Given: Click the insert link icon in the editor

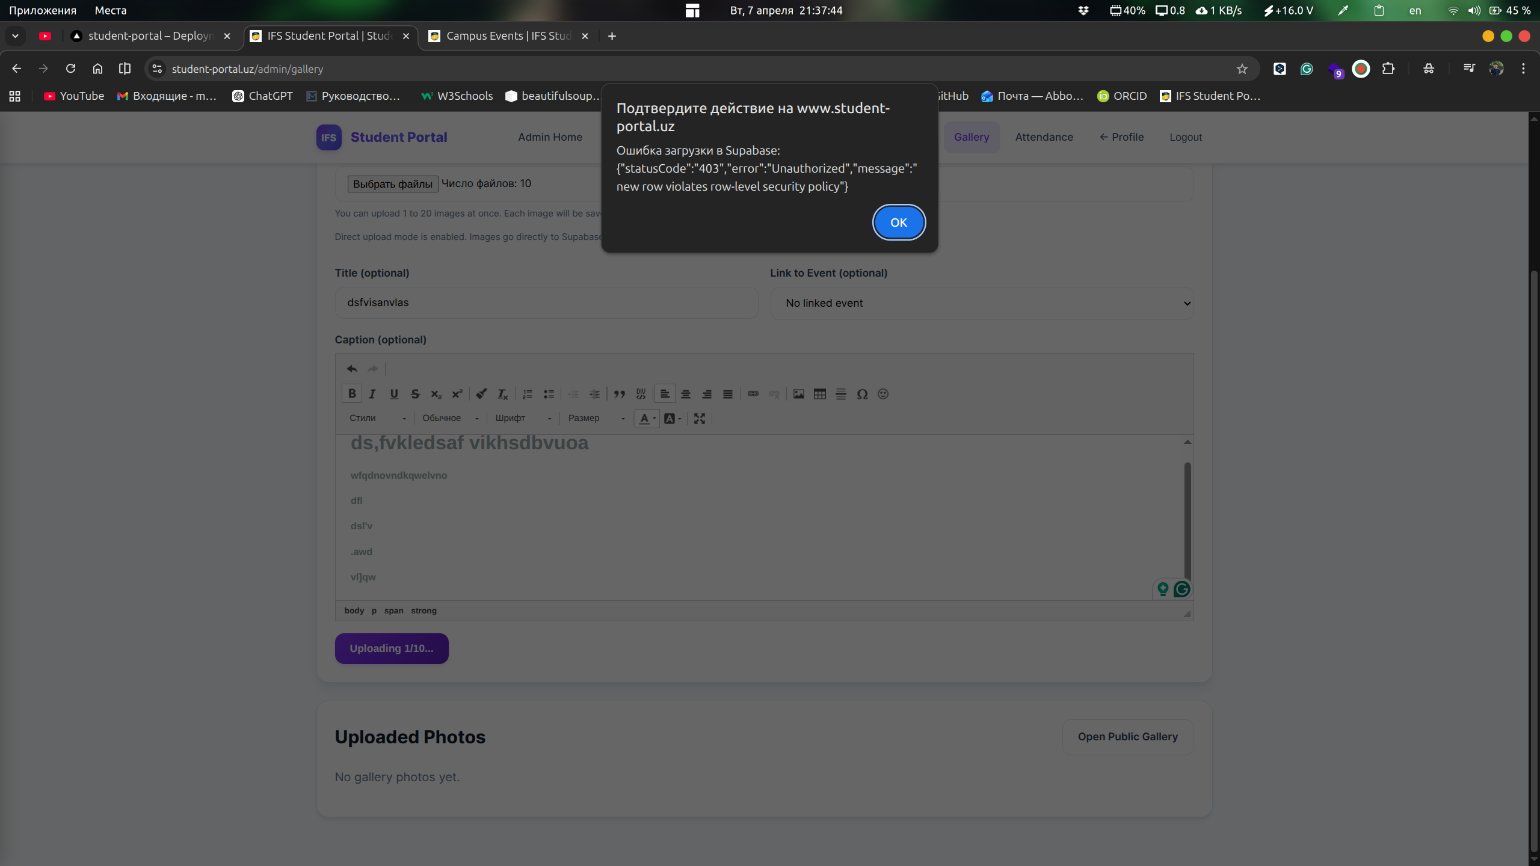Looking at the screenshot, I should [753, 394].
